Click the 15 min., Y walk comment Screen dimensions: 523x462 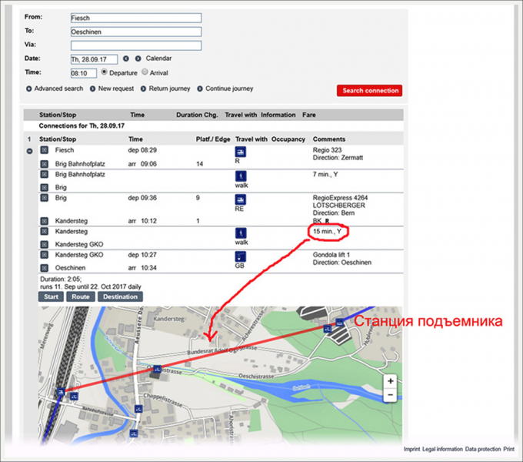pyautogui.click(x=327, y=231)
